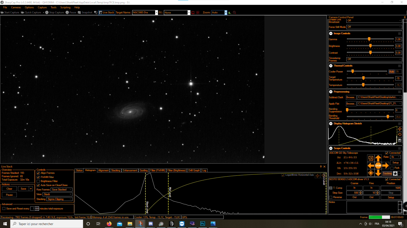The width and height of the screenshot is (407, 228).
Task: Open the Cameras menu
Action: (16, 7)
